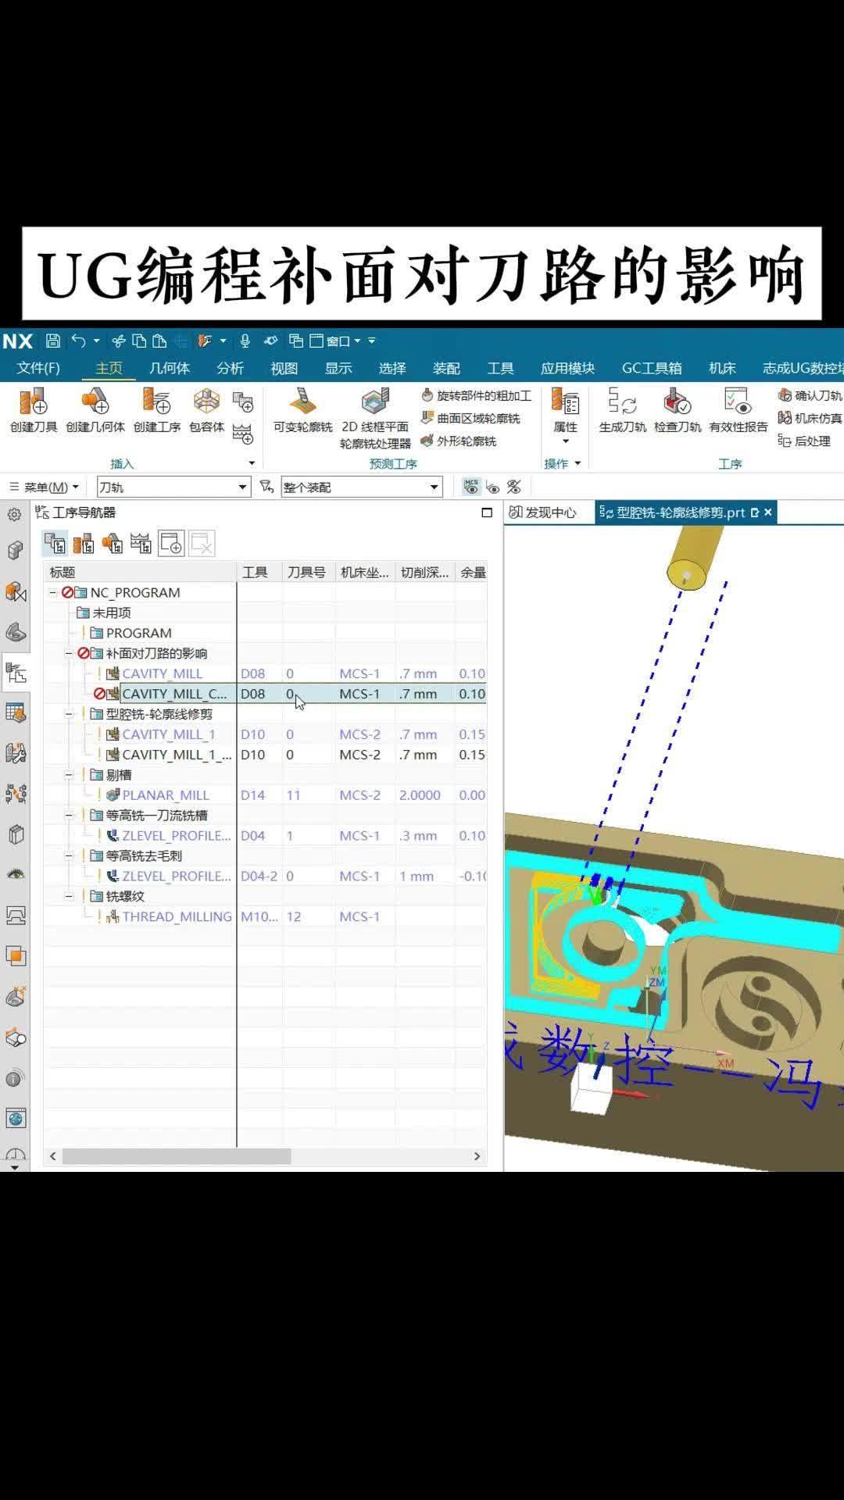
Task: Click 生成刀轨 (Generate Tool Path) icon
Action: (x=622, y=402)
